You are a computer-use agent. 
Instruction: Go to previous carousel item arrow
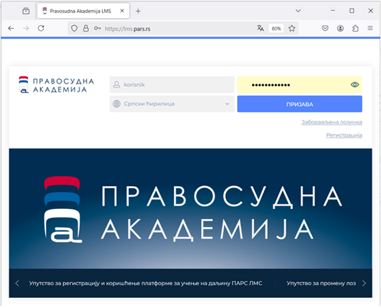17,283
